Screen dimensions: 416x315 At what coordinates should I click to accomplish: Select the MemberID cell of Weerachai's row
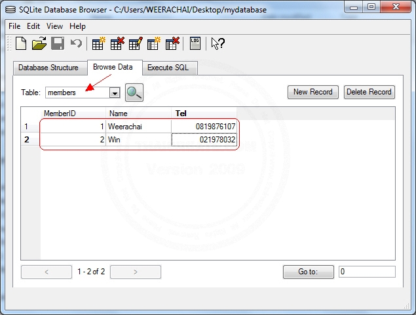click(73, 127)
